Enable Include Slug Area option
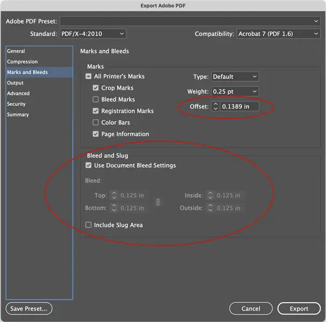 point(89,225)
